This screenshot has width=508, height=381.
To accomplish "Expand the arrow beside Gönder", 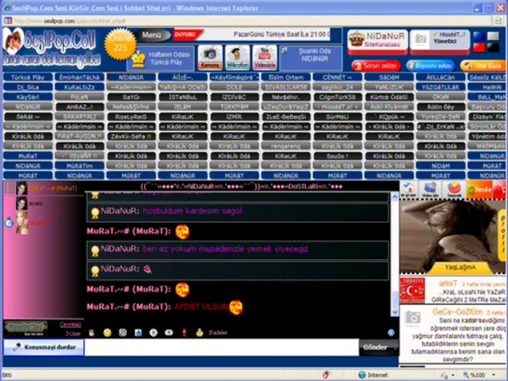I will click(395, 348).
